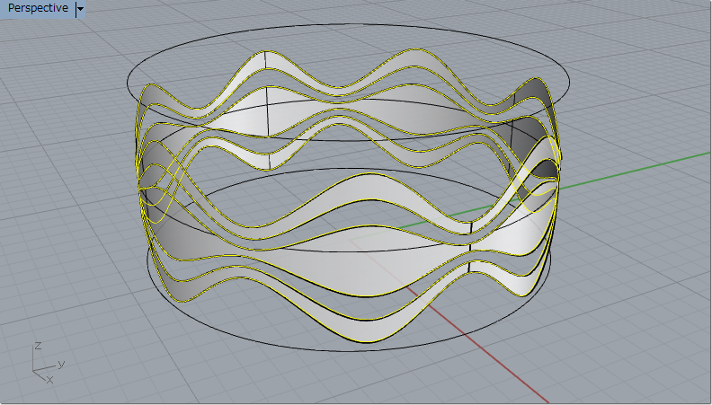Click the world axes icon

coord(49,363)
